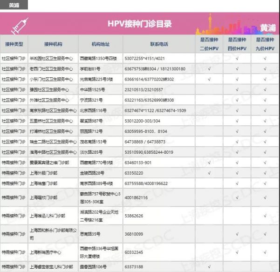Click the address 露香园路106号
This screenshot has height=272, width=280.
93,267
